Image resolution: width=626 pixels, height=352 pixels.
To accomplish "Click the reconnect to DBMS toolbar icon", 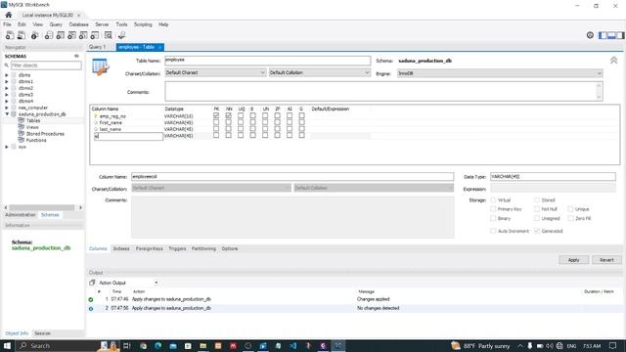I will point(121,35).
